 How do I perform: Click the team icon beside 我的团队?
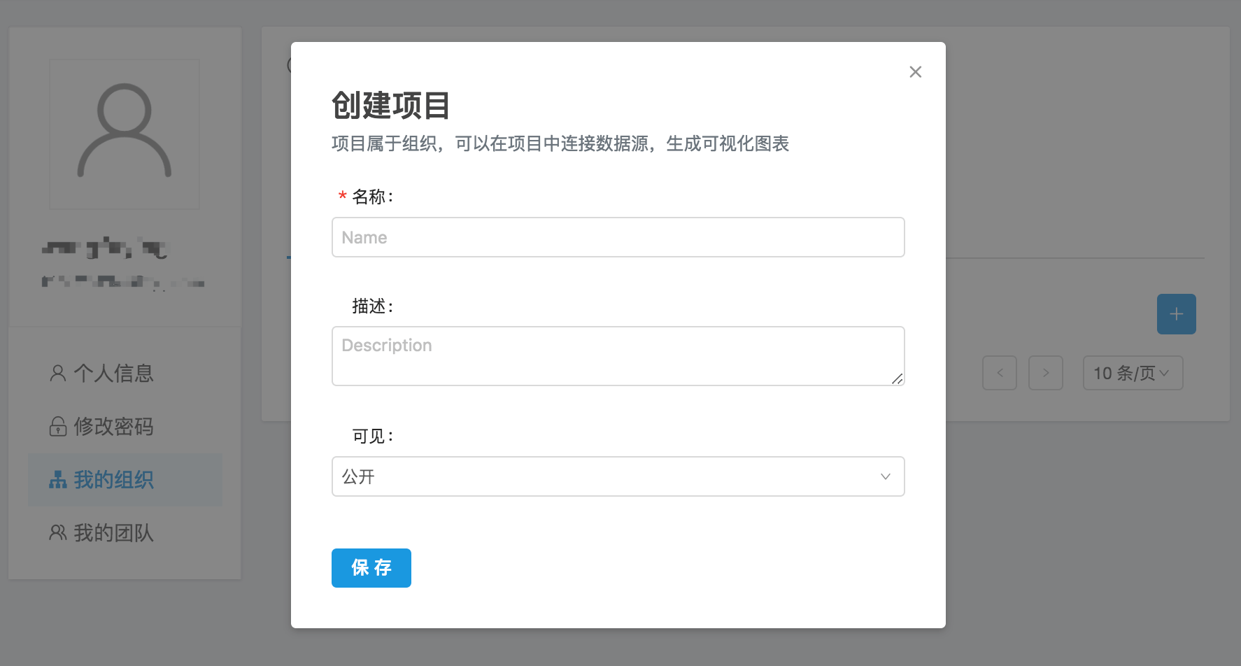[x=58, y=533]
